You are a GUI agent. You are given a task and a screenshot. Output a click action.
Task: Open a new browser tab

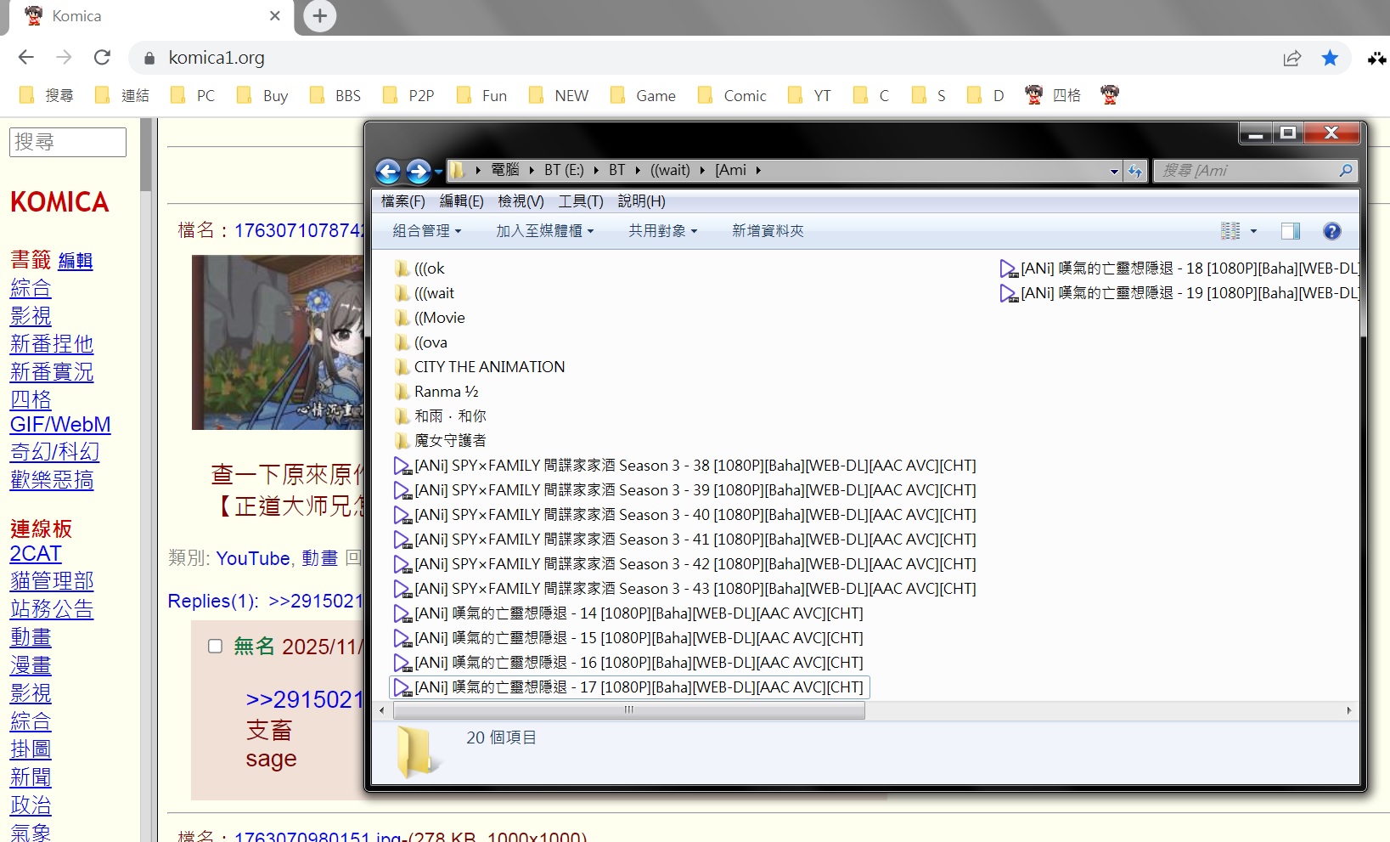pos(320,16)
